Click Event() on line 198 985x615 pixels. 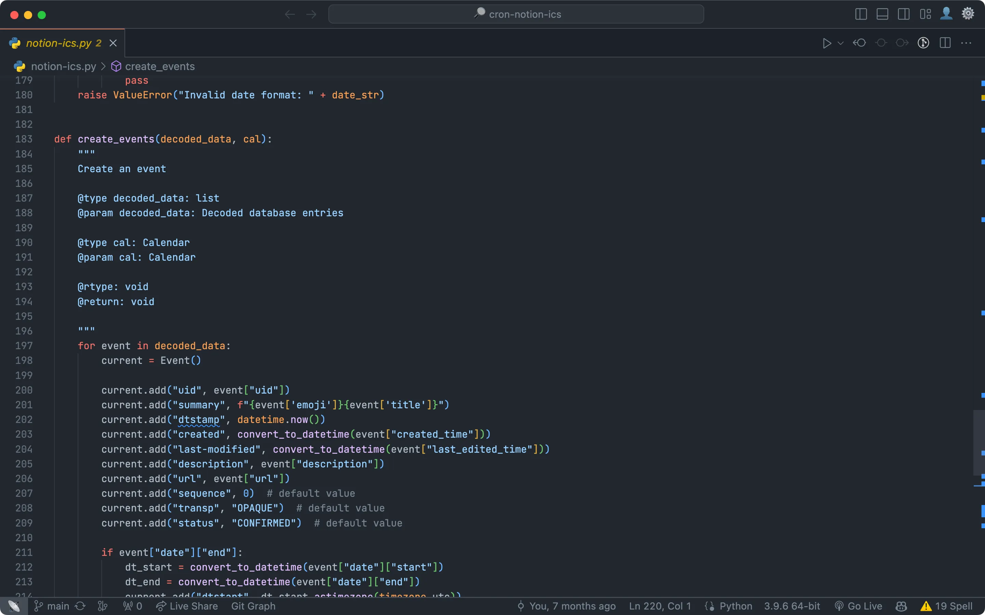[181, 360]
